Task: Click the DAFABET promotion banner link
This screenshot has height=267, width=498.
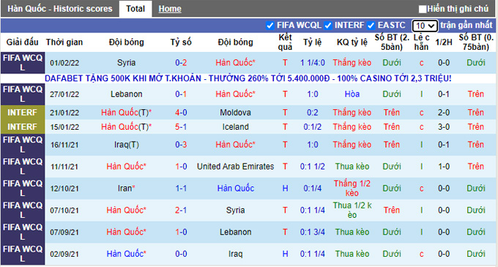Action: [248, 78]
